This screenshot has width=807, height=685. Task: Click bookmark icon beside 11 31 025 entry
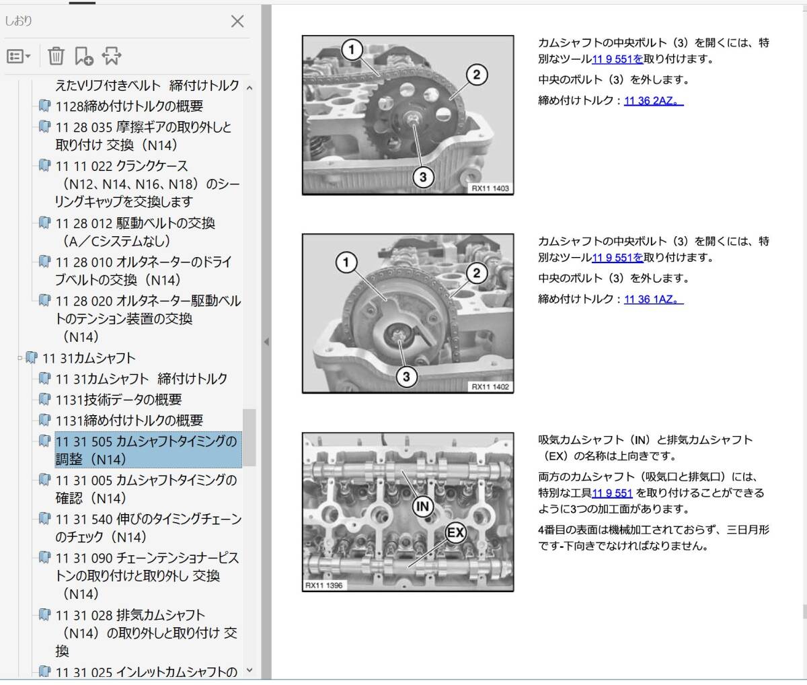(44, 672)
